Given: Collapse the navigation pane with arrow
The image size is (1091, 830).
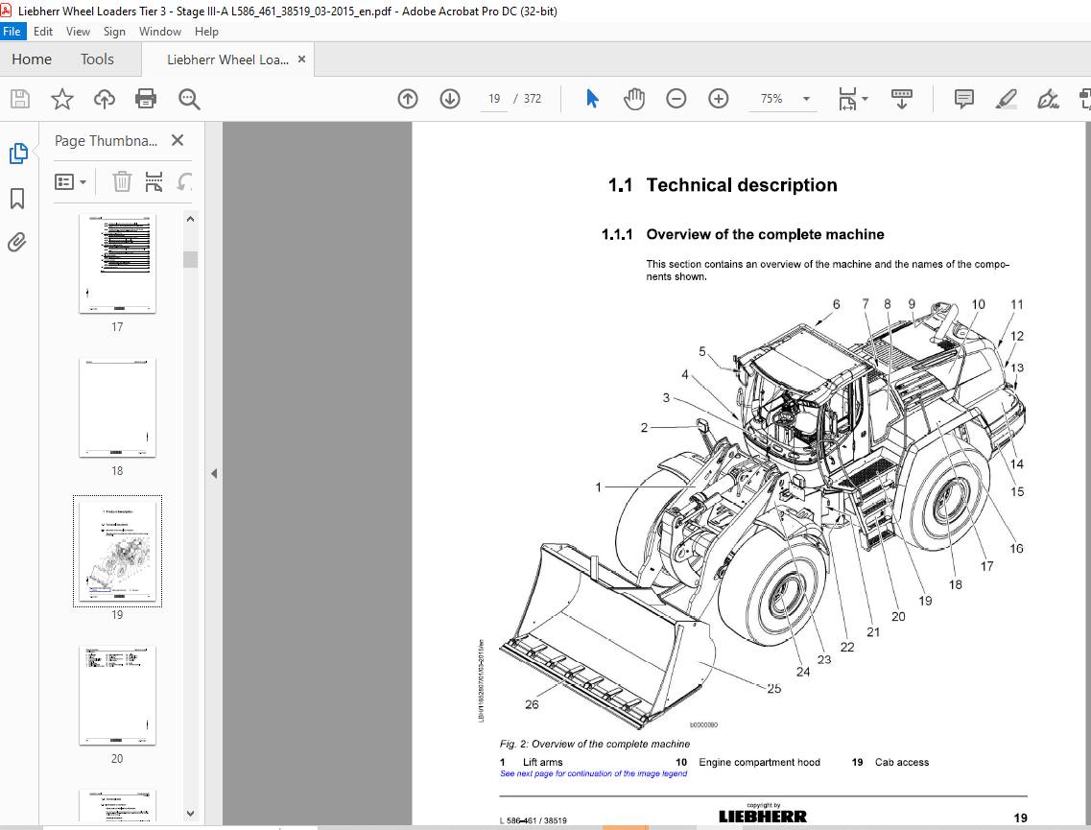Looking at the screenshot, I should click(214, 474).
